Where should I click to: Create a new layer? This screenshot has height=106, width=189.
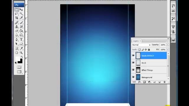[x=159, y=82]
